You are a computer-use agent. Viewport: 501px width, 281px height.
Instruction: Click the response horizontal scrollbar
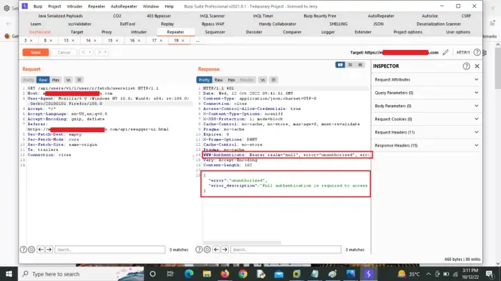(242, 243)
